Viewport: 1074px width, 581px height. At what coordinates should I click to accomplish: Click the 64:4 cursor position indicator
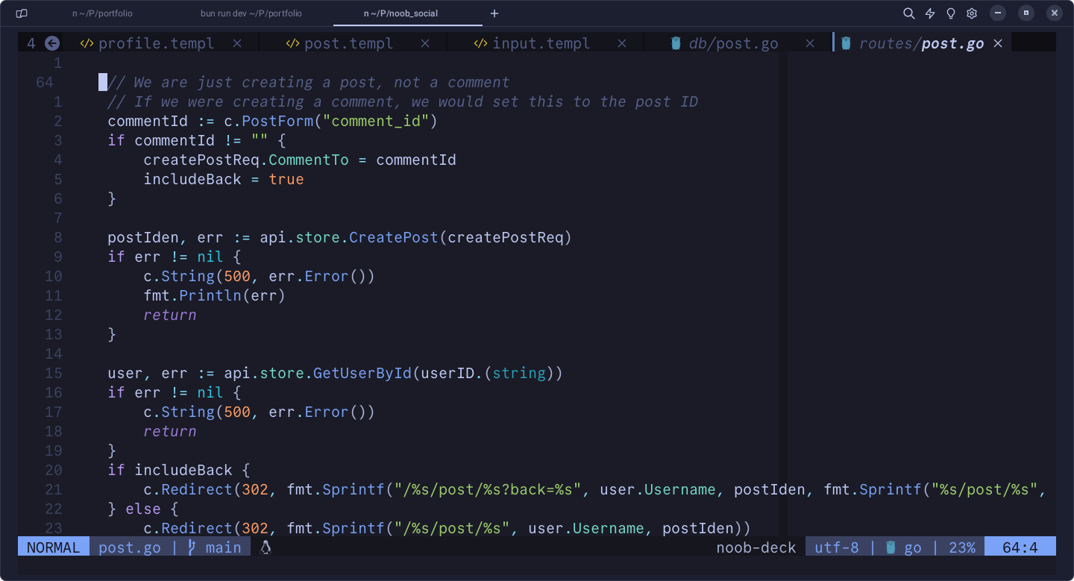(1020, 547)
